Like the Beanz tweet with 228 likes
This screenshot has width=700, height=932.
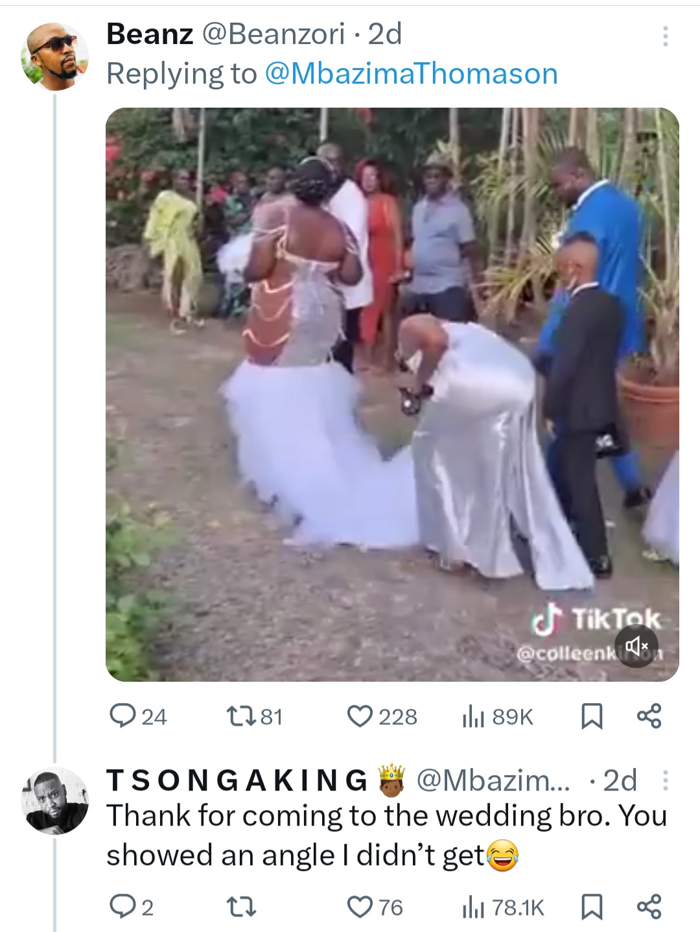pyautogui.click(x=358, y=716)
